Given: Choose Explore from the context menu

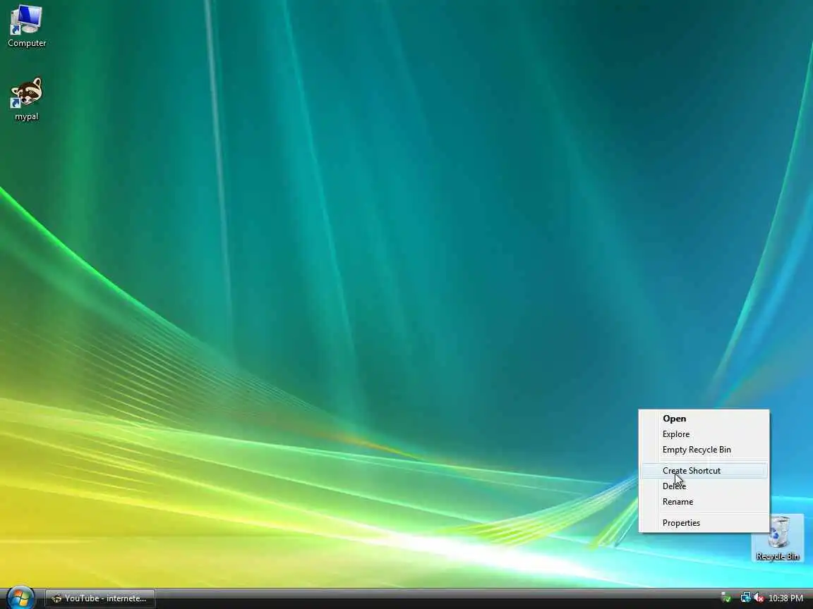Looking at the screenshot, I should (x=704, y=434).
